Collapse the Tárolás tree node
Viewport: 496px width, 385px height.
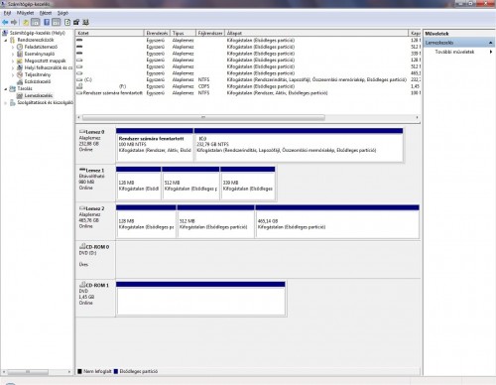[6, 89]
